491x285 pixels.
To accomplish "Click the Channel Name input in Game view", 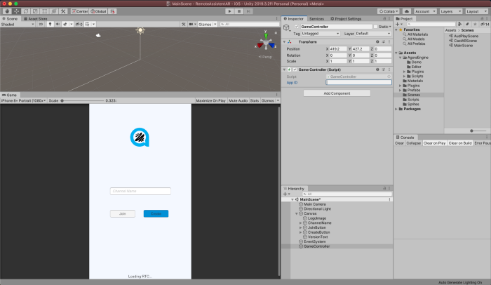I will click(x=140, y=191).
